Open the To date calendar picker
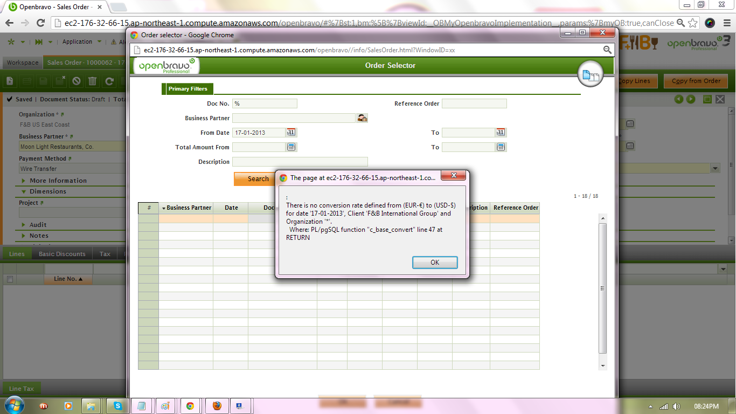 click(x=501, y=133)
